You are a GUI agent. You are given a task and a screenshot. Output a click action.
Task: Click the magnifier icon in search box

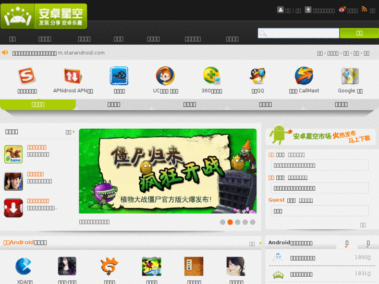(x=263, y=33)
